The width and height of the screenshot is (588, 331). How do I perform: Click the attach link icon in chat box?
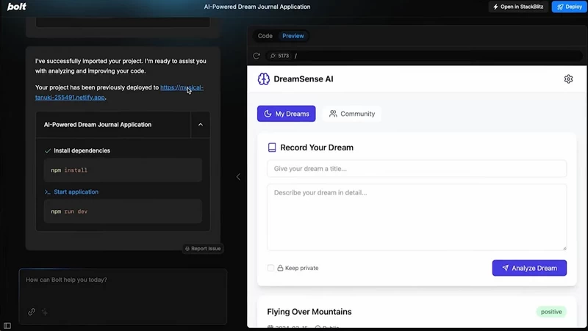click(32, 311)
